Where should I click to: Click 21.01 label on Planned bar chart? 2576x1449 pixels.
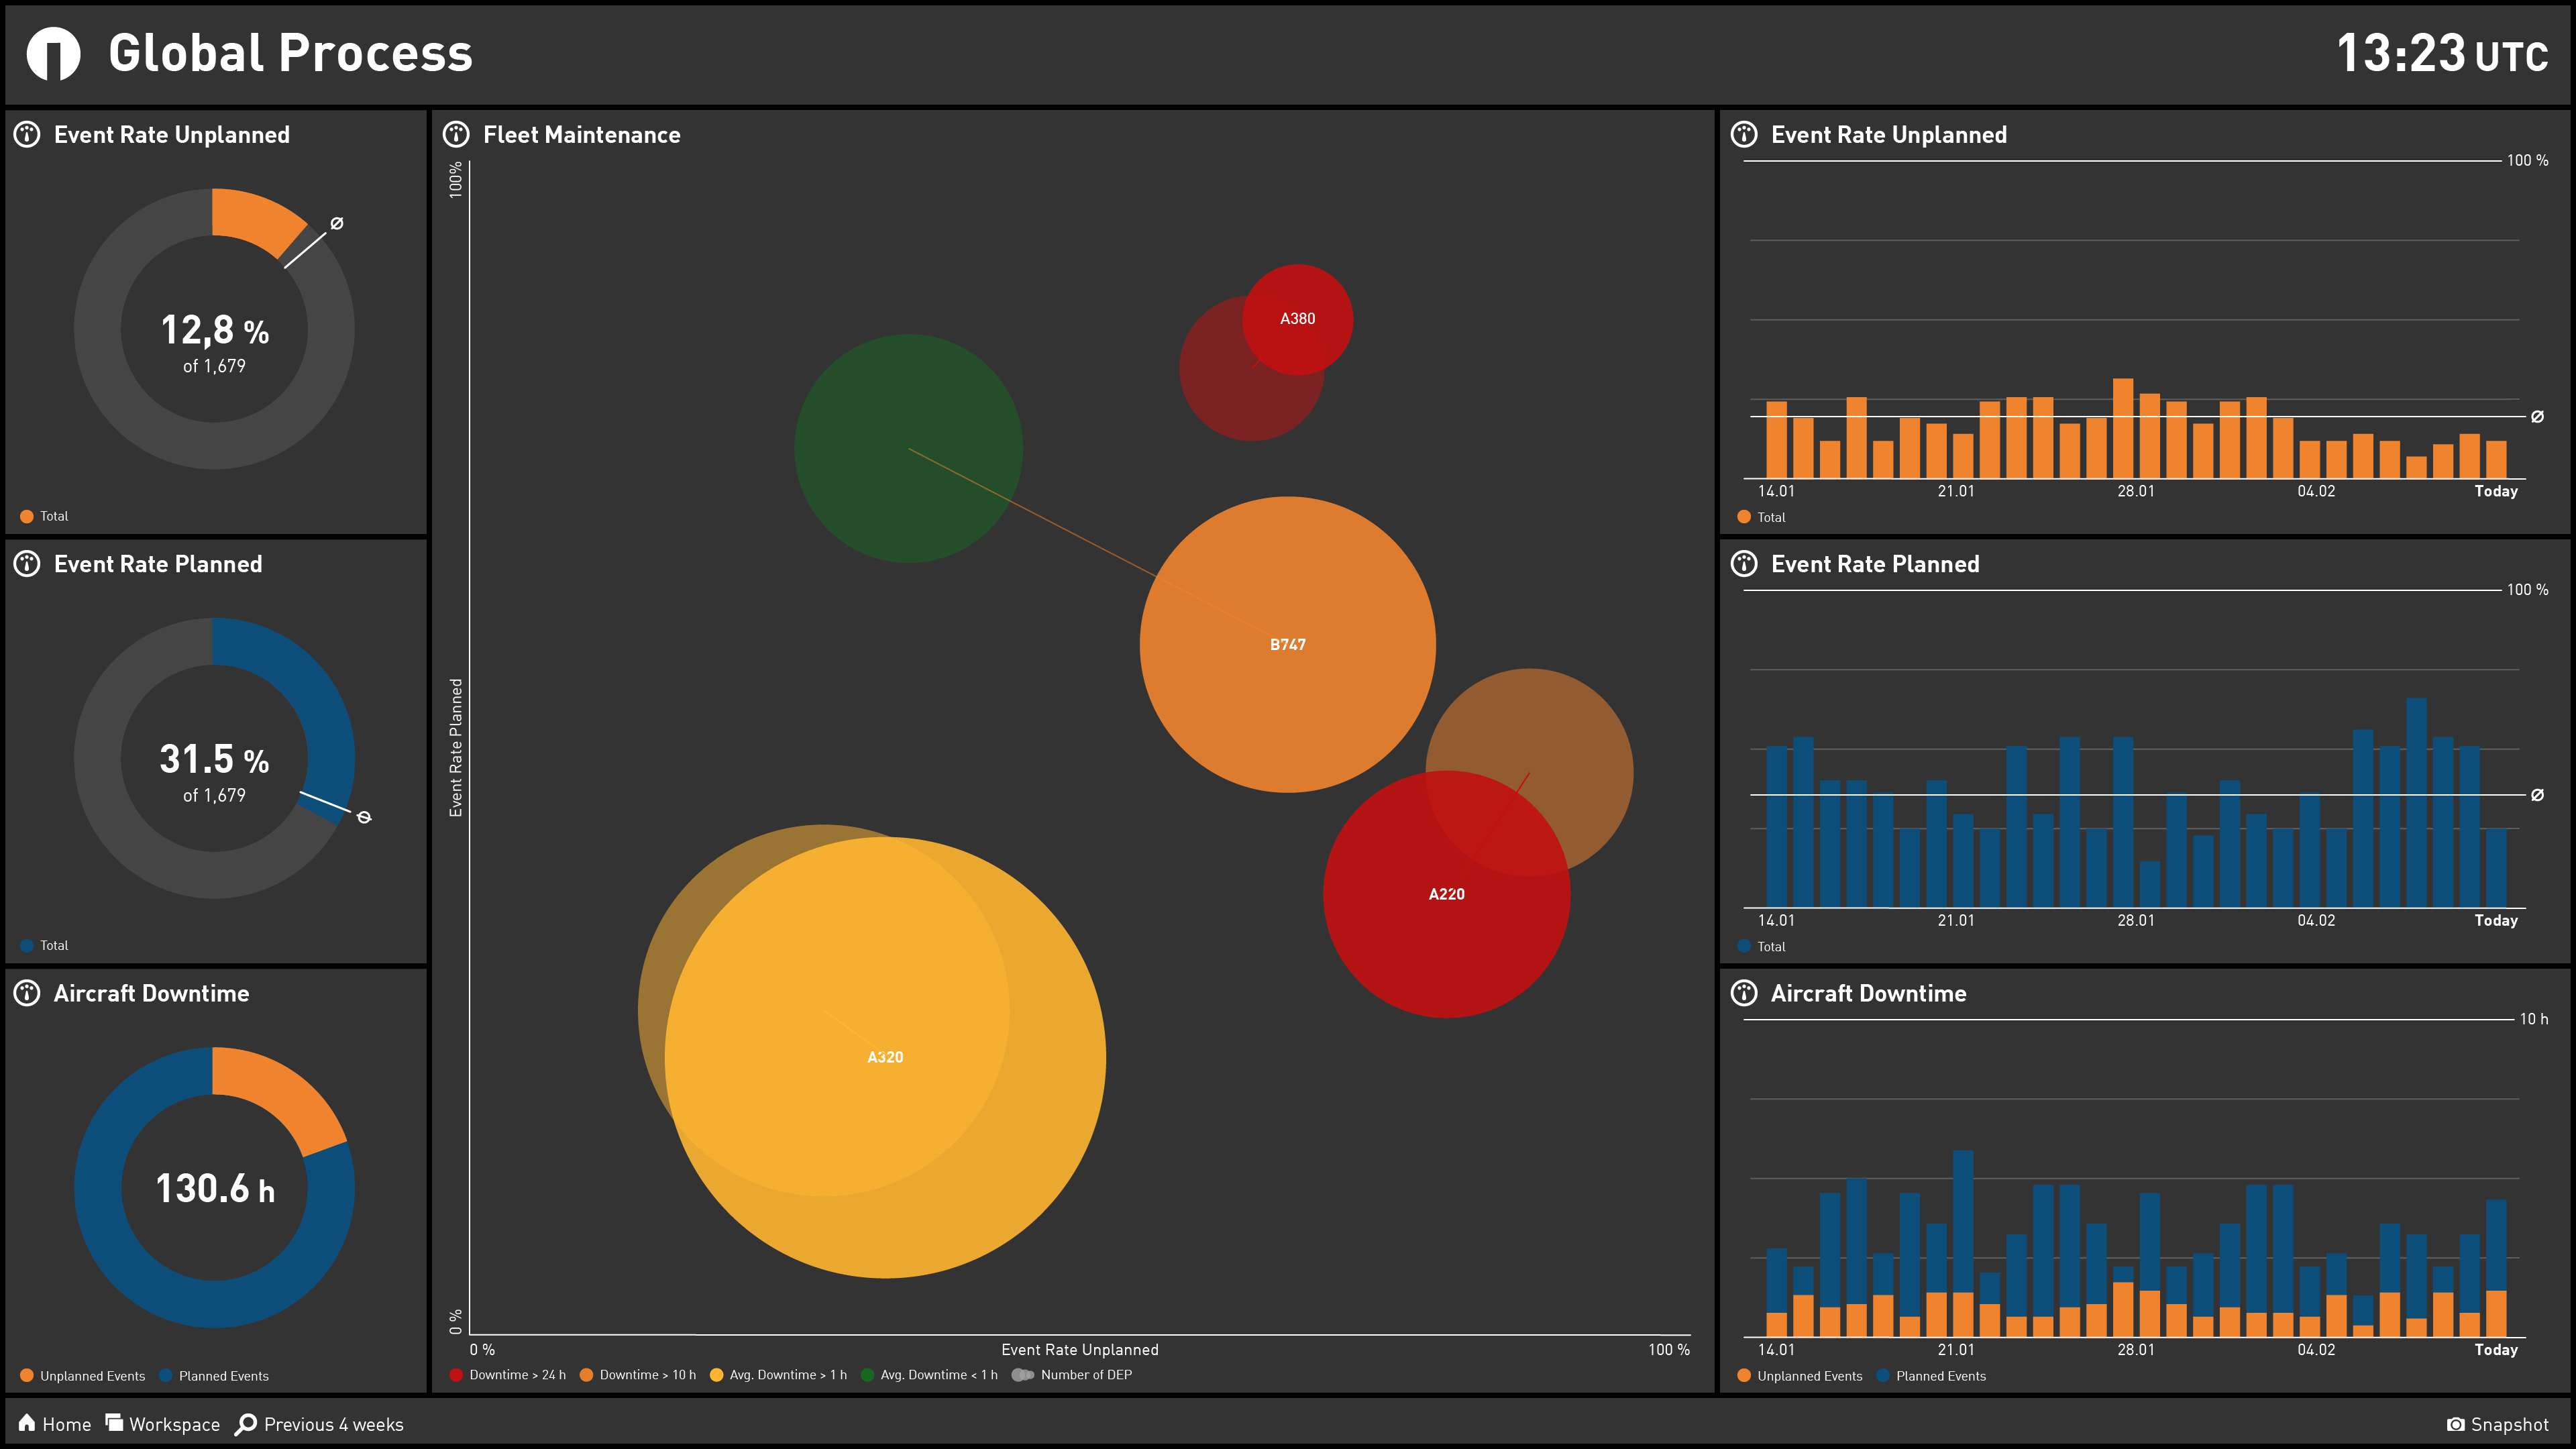click(x=1955, y=920)
